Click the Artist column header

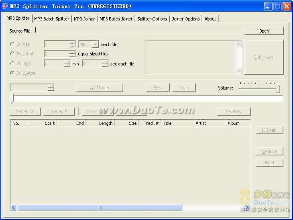coord(209,123)
